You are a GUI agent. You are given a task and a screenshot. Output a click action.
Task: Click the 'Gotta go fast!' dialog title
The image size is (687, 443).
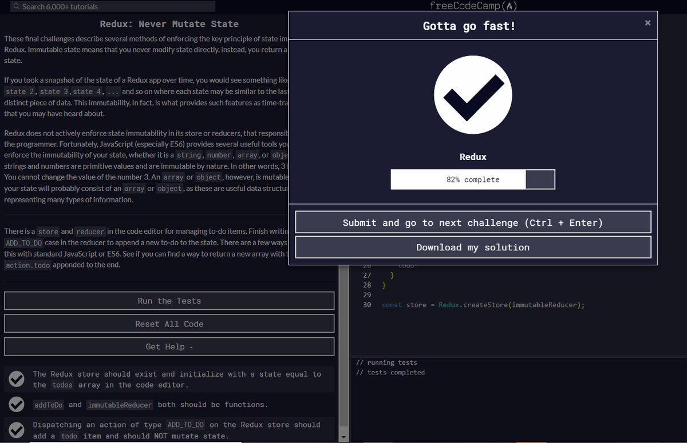(x=469, y=26)
